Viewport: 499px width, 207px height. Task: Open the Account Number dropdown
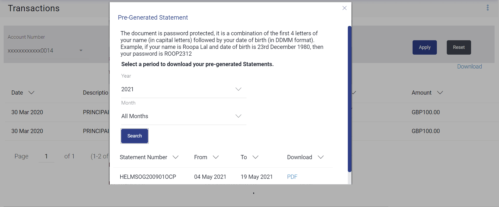point(81,50)
